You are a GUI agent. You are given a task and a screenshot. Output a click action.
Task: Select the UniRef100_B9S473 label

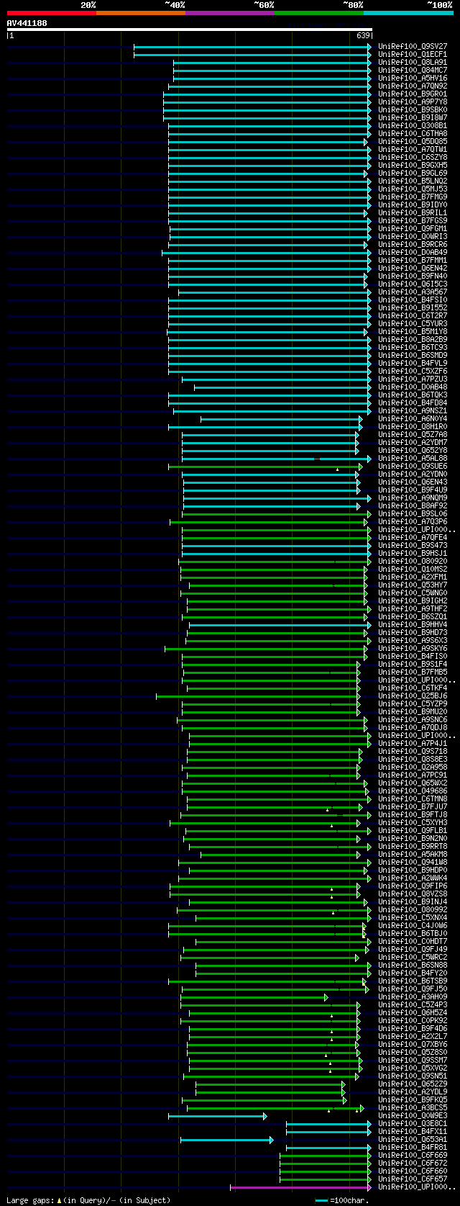413,545
